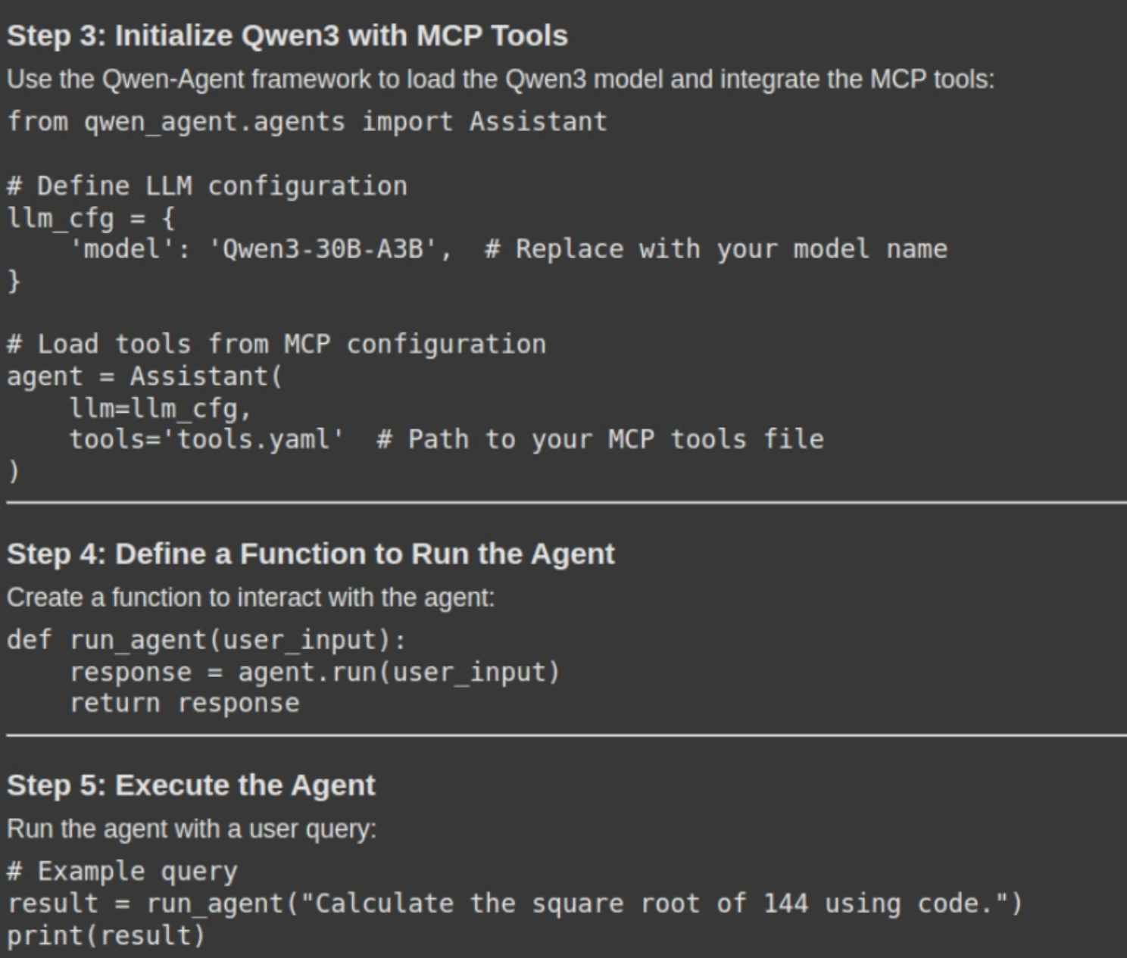
Task: Click the square root of 144 query line
Action: [x=515, y=903]
